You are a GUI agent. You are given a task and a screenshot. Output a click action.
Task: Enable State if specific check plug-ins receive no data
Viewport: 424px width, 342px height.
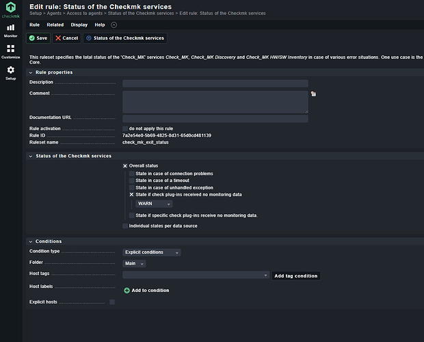point(132,215)
